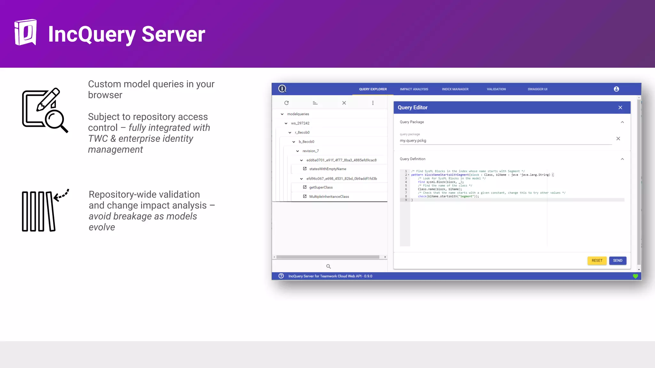
Task: Refresh the query tree
Action: tap(287, 103)
